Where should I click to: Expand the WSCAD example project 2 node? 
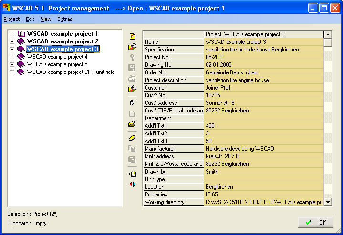[x=12, y=41]
